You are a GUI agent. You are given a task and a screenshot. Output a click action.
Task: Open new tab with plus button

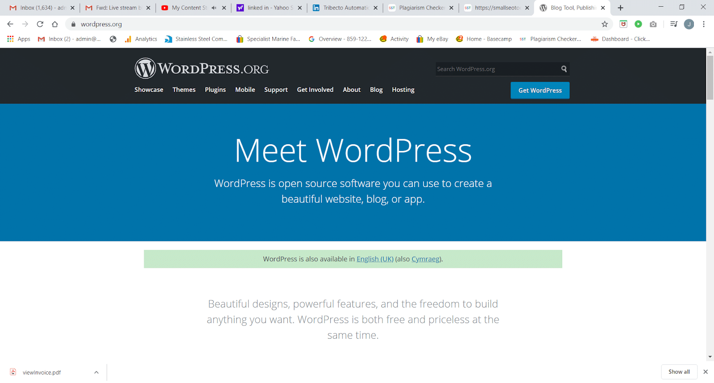point(620,8)
